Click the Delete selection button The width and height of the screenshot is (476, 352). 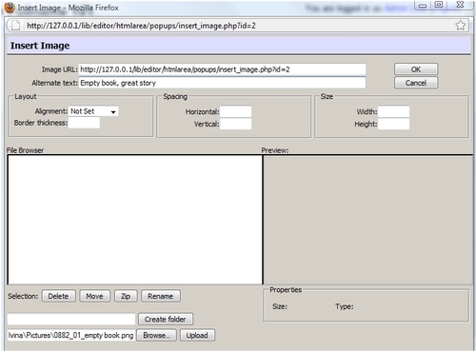[59, 296]
